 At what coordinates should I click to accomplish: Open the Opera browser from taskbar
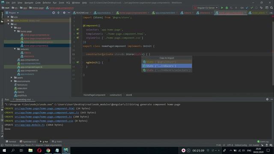(39, 150)
